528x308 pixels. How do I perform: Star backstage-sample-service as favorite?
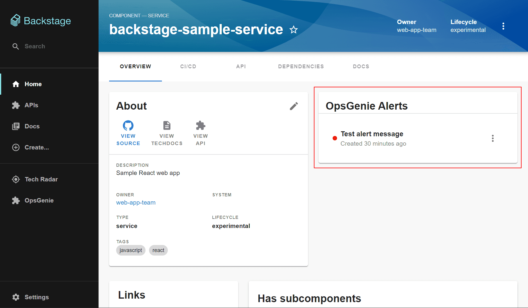[x=293, y=30]
